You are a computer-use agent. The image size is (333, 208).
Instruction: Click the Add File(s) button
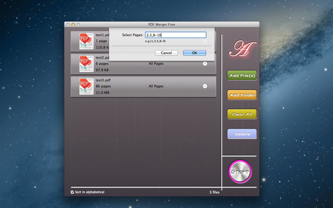click(x=242, y=75)
